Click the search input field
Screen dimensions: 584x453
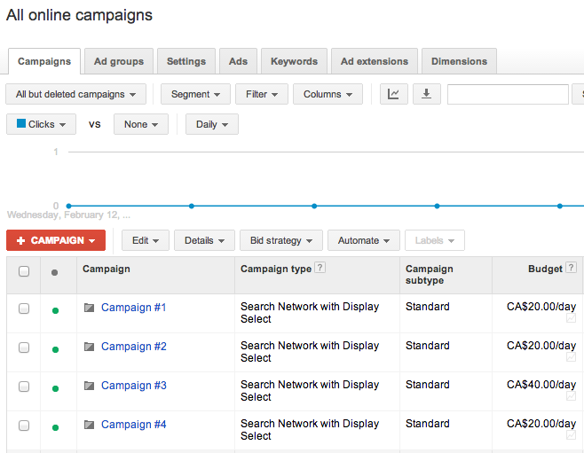pos(508,94)
